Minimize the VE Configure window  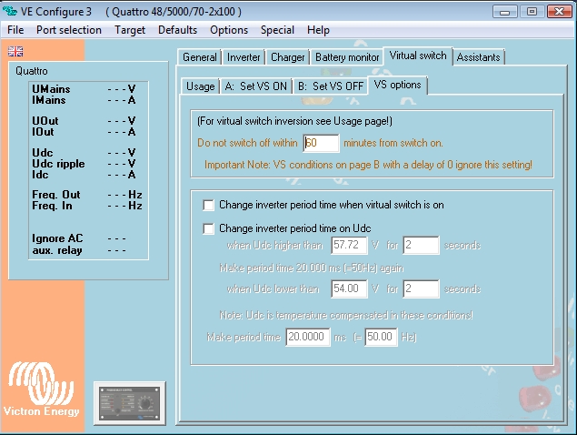pyautogui.click(x=505, y=12)
